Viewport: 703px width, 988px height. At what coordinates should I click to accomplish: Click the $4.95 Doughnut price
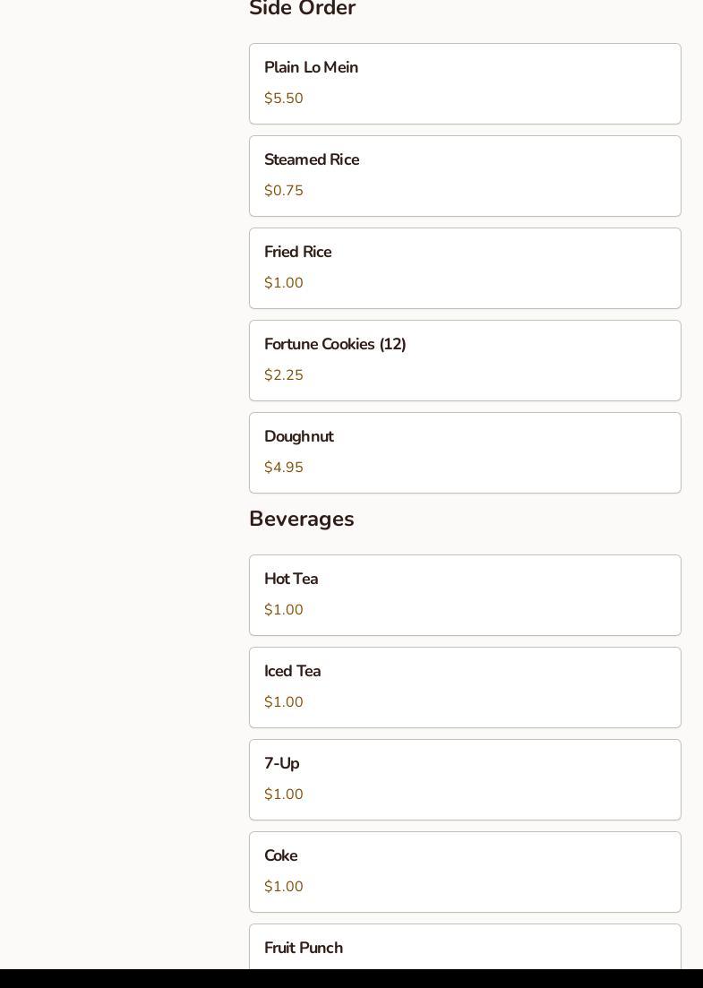click(284, 468)
